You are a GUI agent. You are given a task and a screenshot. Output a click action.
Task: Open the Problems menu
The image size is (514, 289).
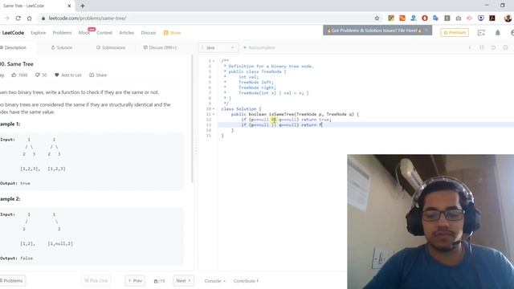coord(62,33)
